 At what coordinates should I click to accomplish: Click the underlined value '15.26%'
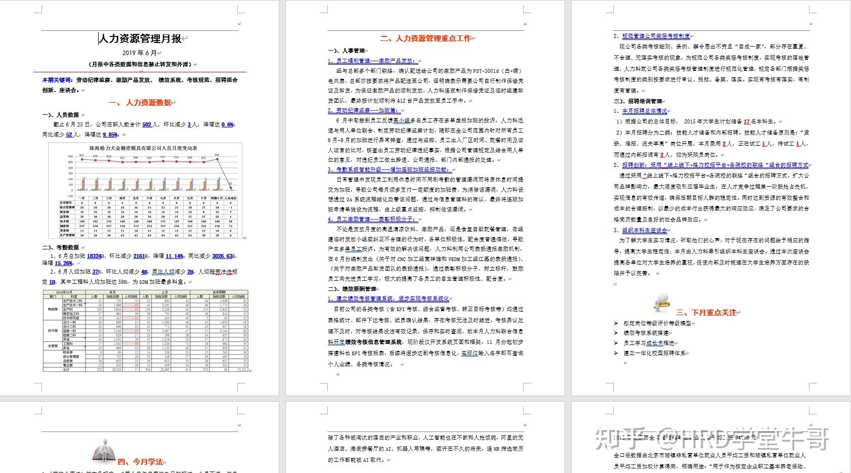(63, 263)
